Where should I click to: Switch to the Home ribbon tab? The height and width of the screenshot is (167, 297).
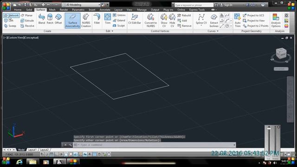[x=18, y=10]
